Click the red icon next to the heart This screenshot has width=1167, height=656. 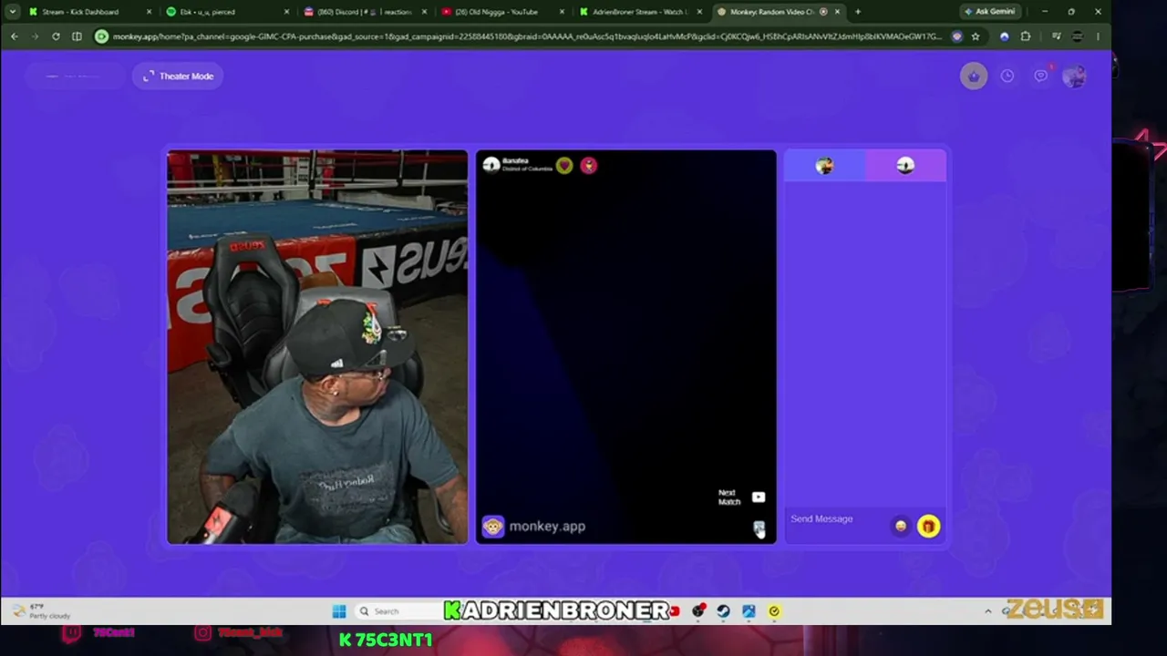589,165
